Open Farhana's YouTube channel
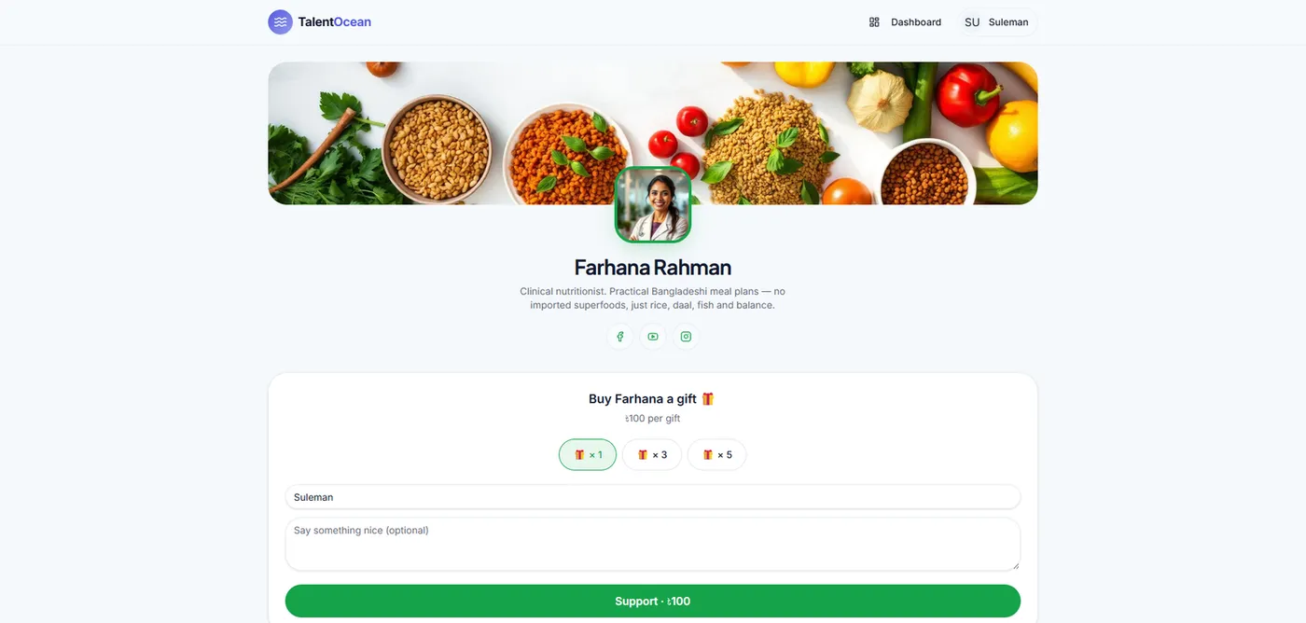The image size is (1306, 623). coord(653,337)
